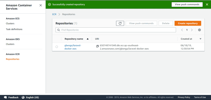Click the repository URI text
This screenshot has height=100, width=211.
pos(124,47)
